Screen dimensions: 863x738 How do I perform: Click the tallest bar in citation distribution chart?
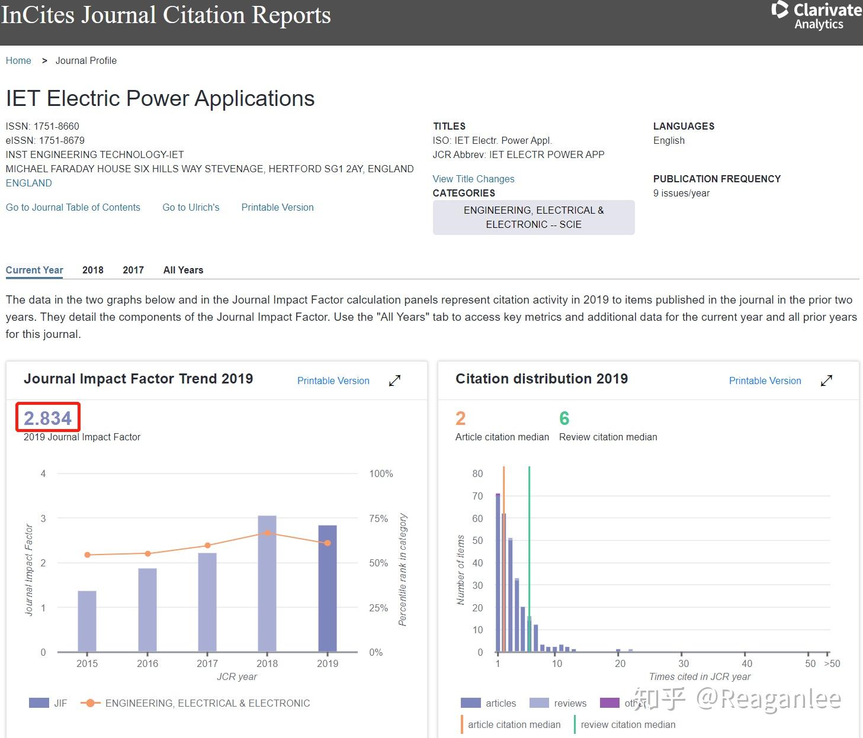point(498,572)
